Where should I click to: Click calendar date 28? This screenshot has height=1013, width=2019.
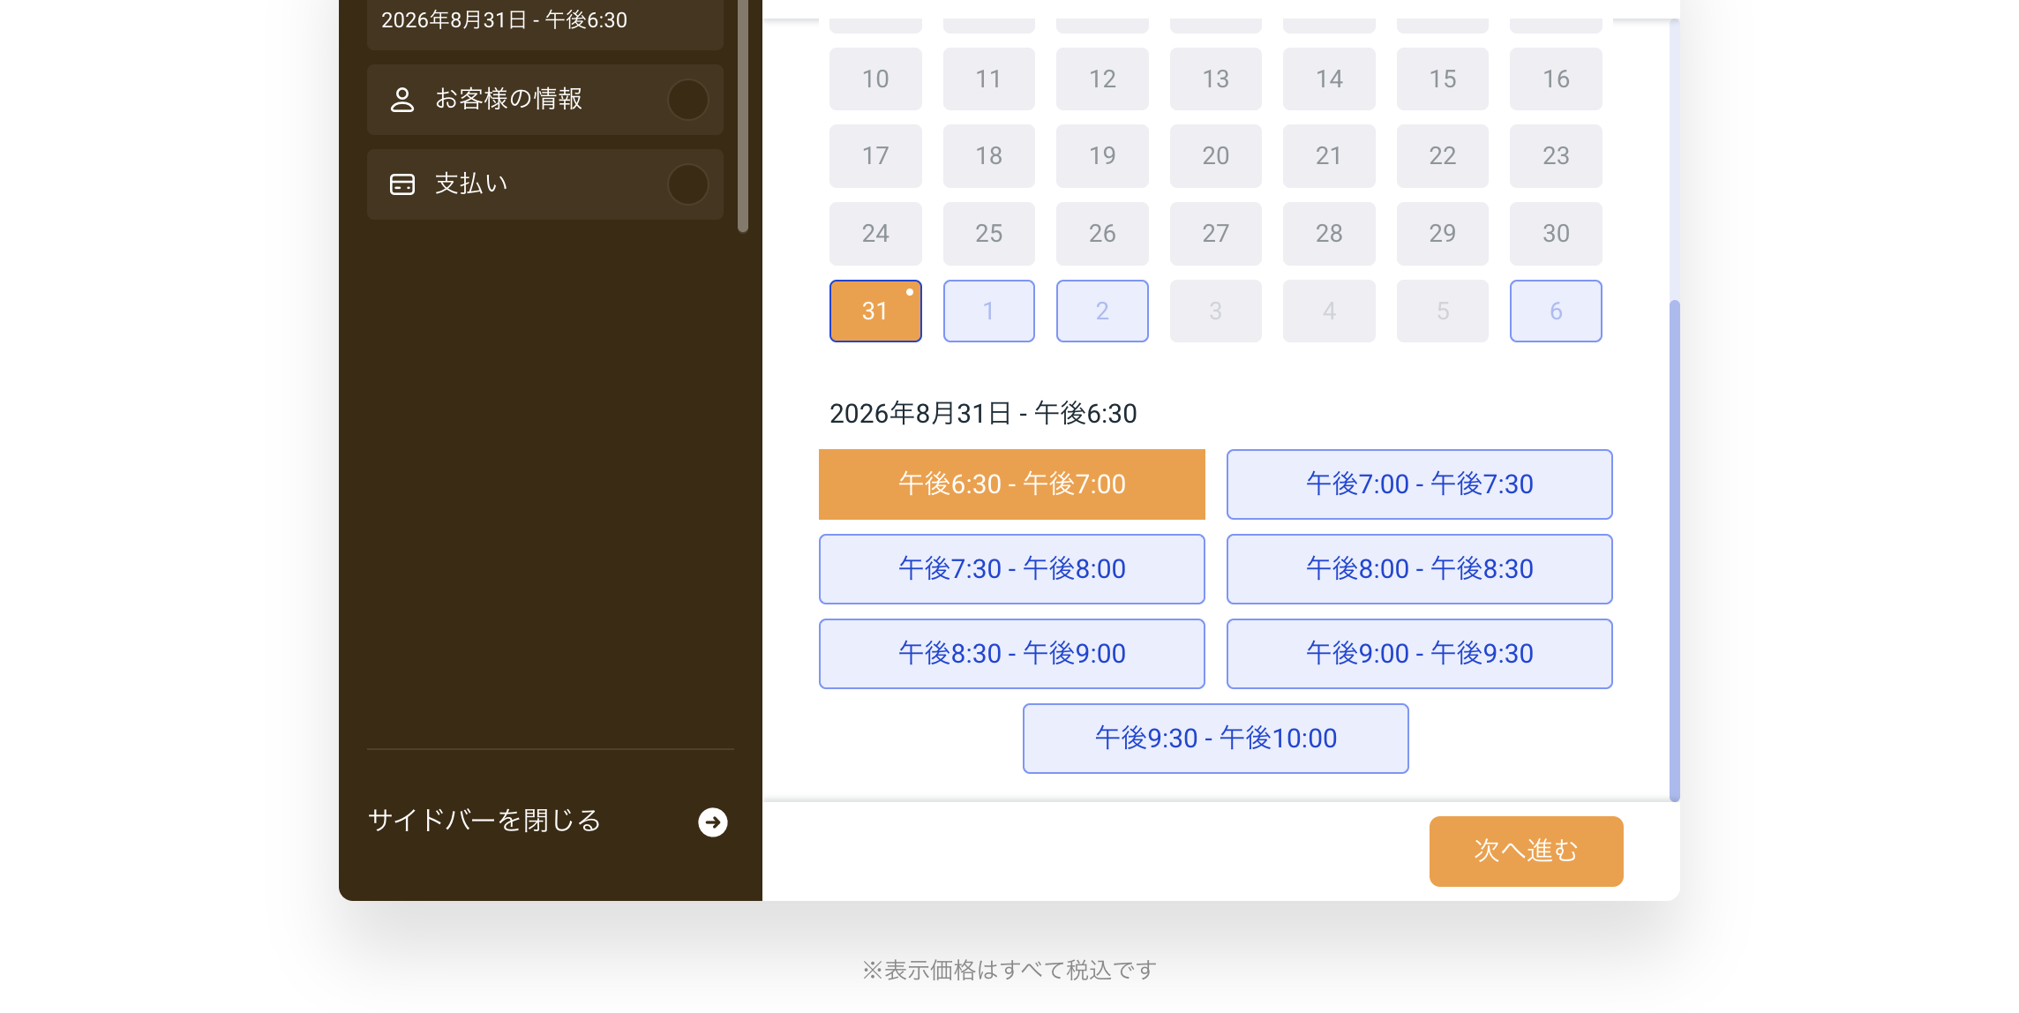[1329, 234]
